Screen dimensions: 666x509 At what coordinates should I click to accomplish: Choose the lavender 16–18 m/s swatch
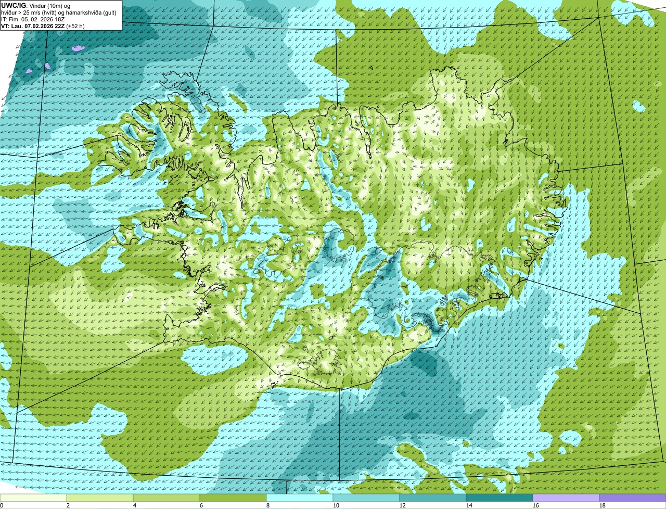coord(566,498)
